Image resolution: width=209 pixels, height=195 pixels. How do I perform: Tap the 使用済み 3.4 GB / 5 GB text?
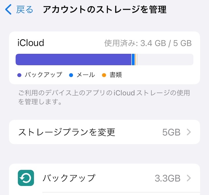click(148, 43)
